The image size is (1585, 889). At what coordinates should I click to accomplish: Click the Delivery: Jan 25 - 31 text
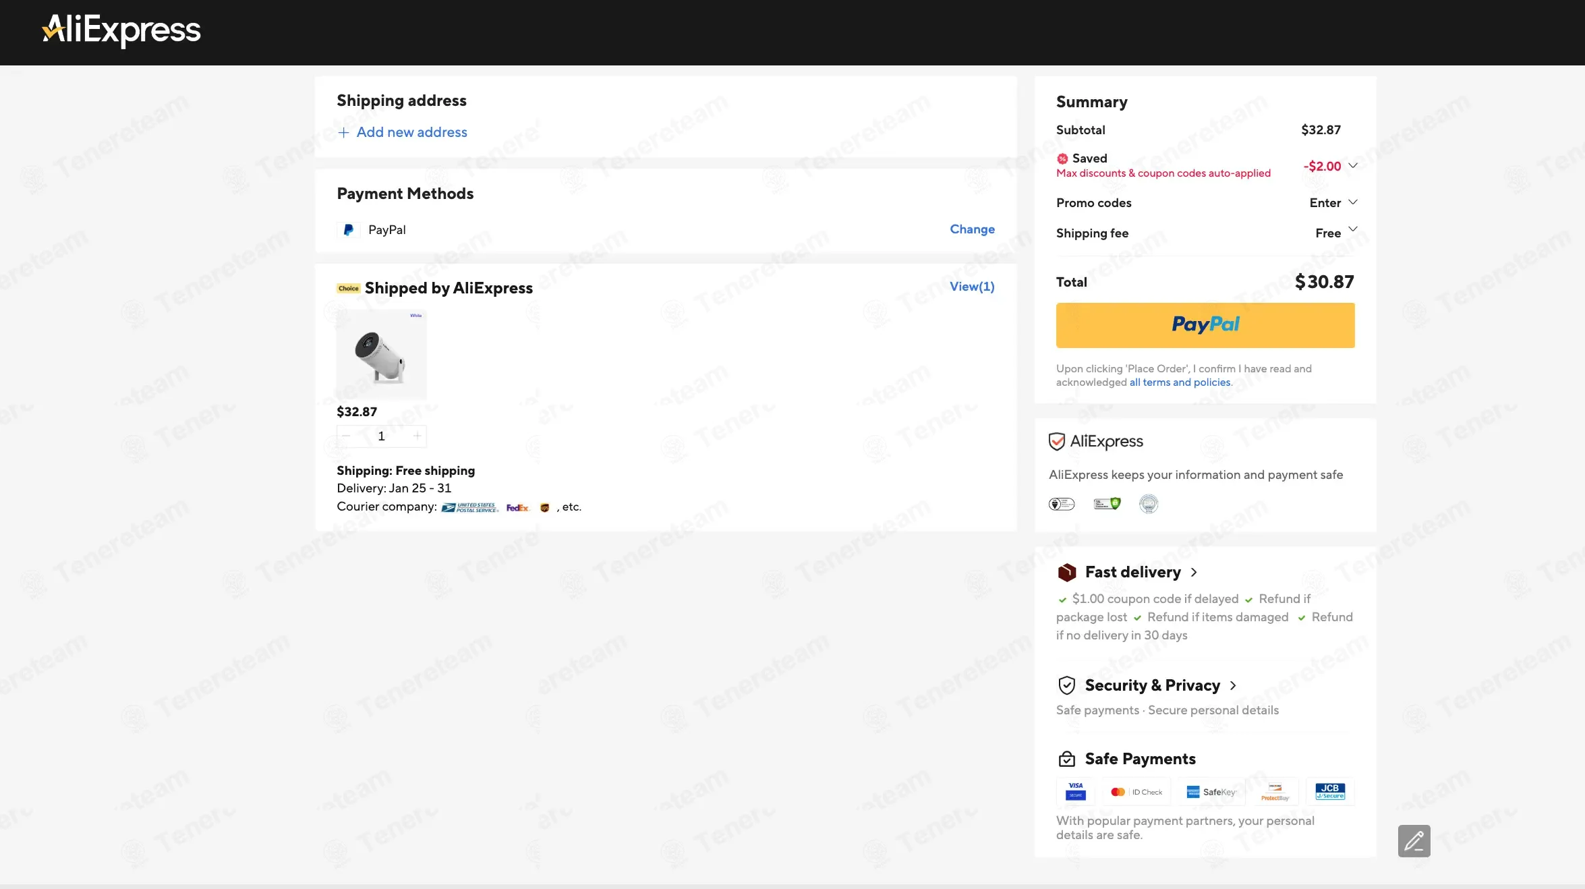click(394, 488)
